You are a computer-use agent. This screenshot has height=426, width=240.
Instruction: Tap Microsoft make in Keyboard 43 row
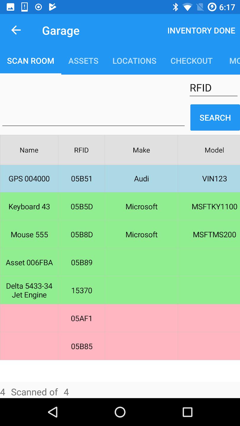pyautogui.click(x=141, y=206)
